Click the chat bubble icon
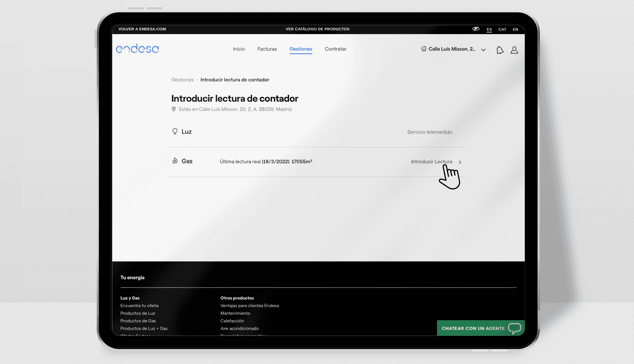Screen dimensions: 634x364 (x=514, y=328)
